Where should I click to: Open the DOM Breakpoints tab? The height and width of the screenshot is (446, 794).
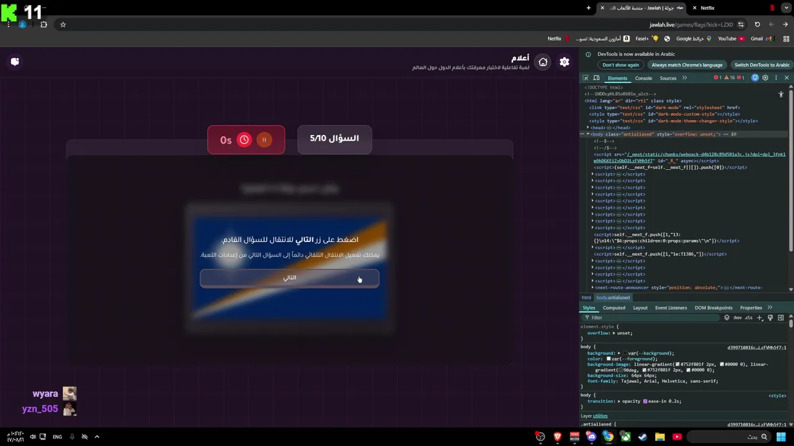(x=713, y=308)
